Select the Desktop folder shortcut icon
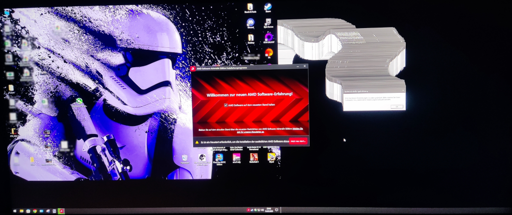 [251, 39]
